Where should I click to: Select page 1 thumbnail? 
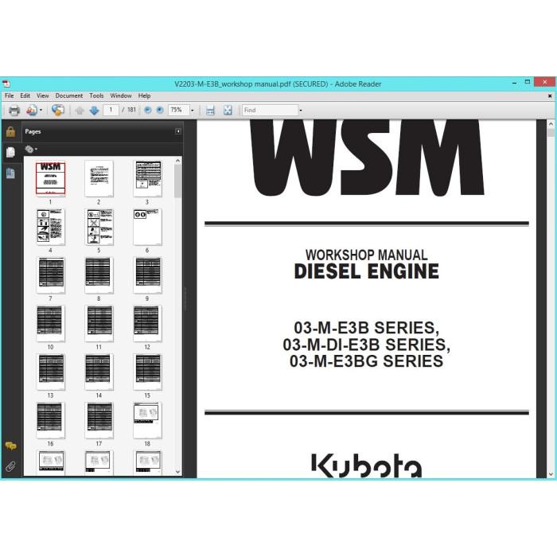tap(50, 178)
